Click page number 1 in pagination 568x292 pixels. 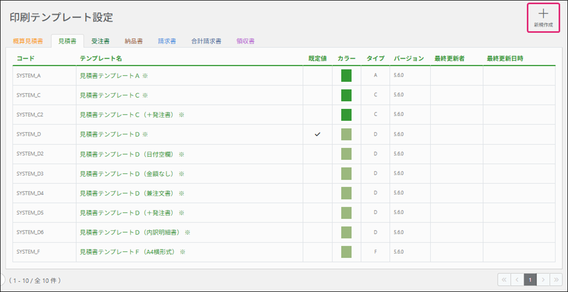click(530, 280)
